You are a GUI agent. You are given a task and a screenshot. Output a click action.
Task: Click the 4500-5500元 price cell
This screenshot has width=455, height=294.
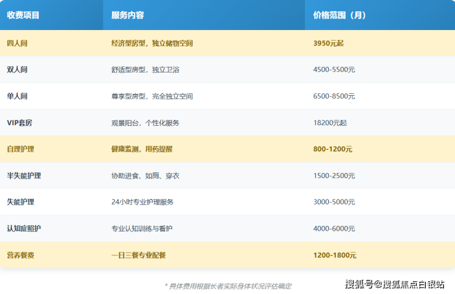[x=334, y=70]
